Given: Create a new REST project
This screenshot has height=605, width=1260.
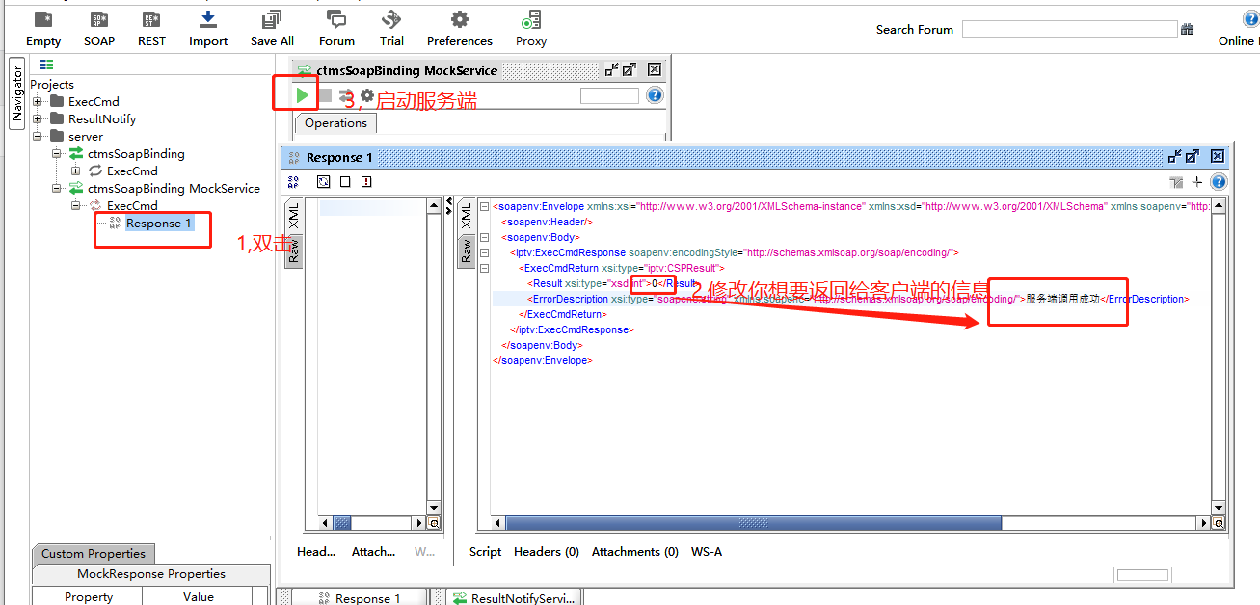Looking at the screenshot, I should coord(151,27).
